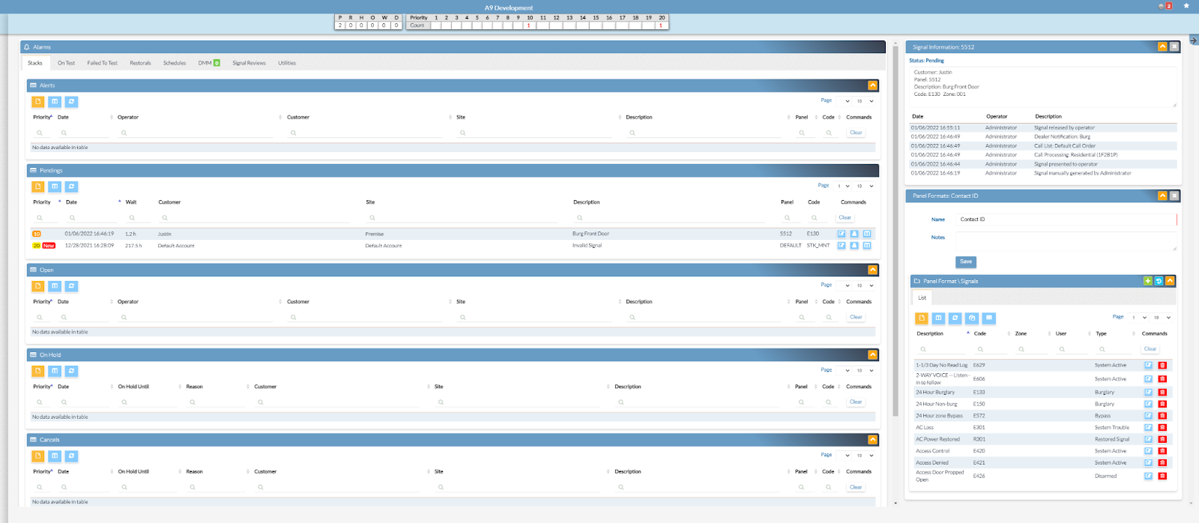This screenshot has height=523, width=1199.
Task: Click the columns icon in Pendings toolbar
Action: coord(55,187)
